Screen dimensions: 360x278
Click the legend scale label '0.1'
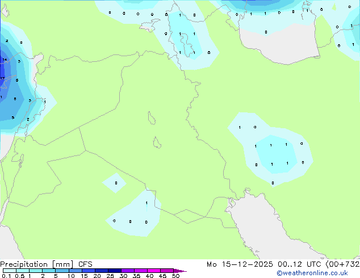tap(6, 276)
